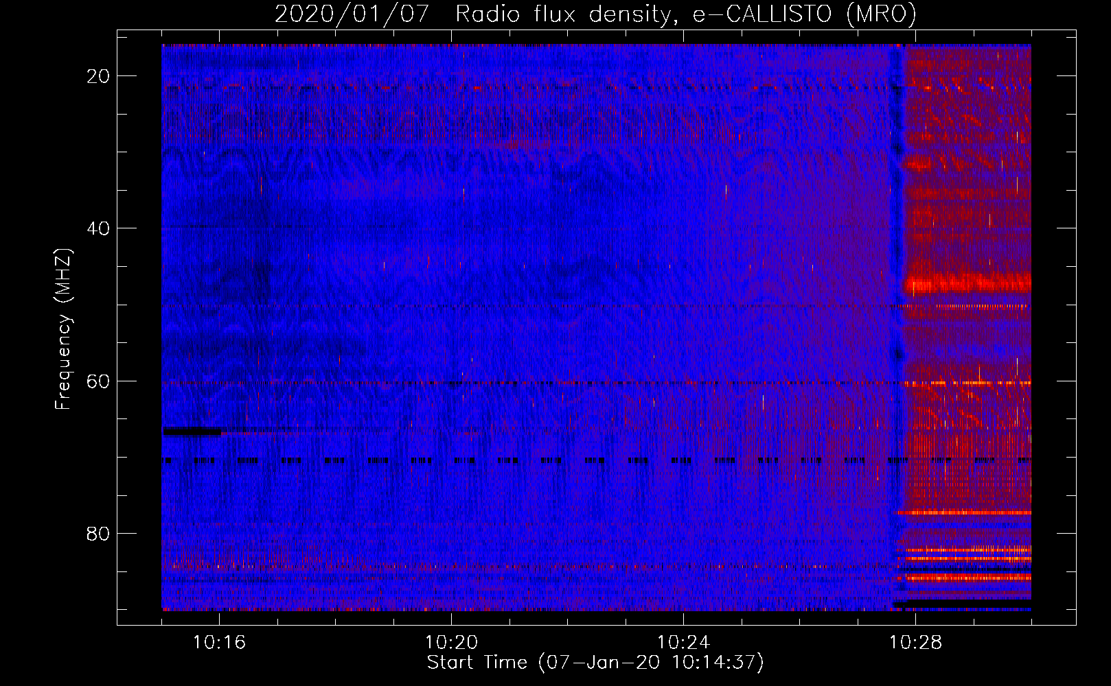The image size is (1111, 686).
Task: Click the 60 MHz frequency tick label
Action: tap(98, 381)
